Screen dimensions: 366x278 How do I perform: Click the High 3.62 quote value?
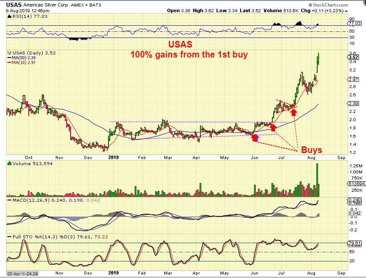tap(203, 10)
